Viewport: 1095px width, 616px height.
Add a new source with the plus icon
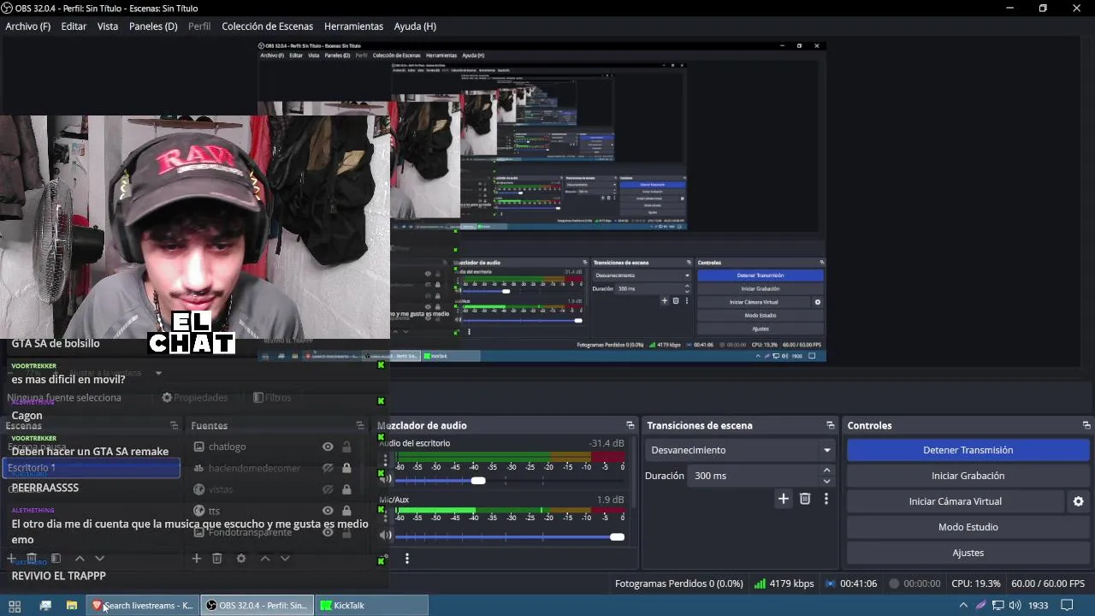pyautogui.click(x=196, y=558)
